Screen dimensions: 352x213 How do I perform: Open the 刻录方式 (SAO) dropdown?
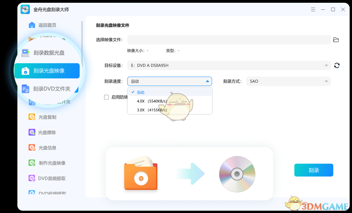(x=288, y=81)
